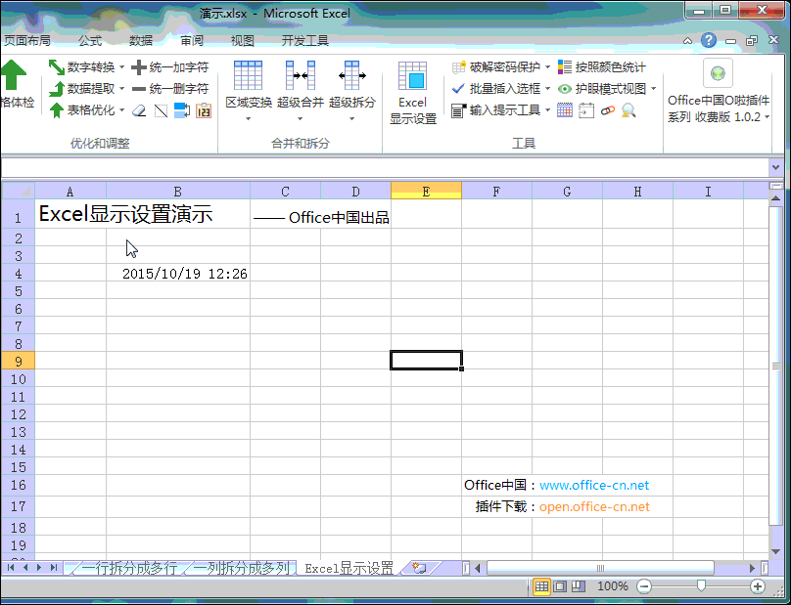Expand the formula bar chevron
791x605 pixels.
(x=776, y=167)
